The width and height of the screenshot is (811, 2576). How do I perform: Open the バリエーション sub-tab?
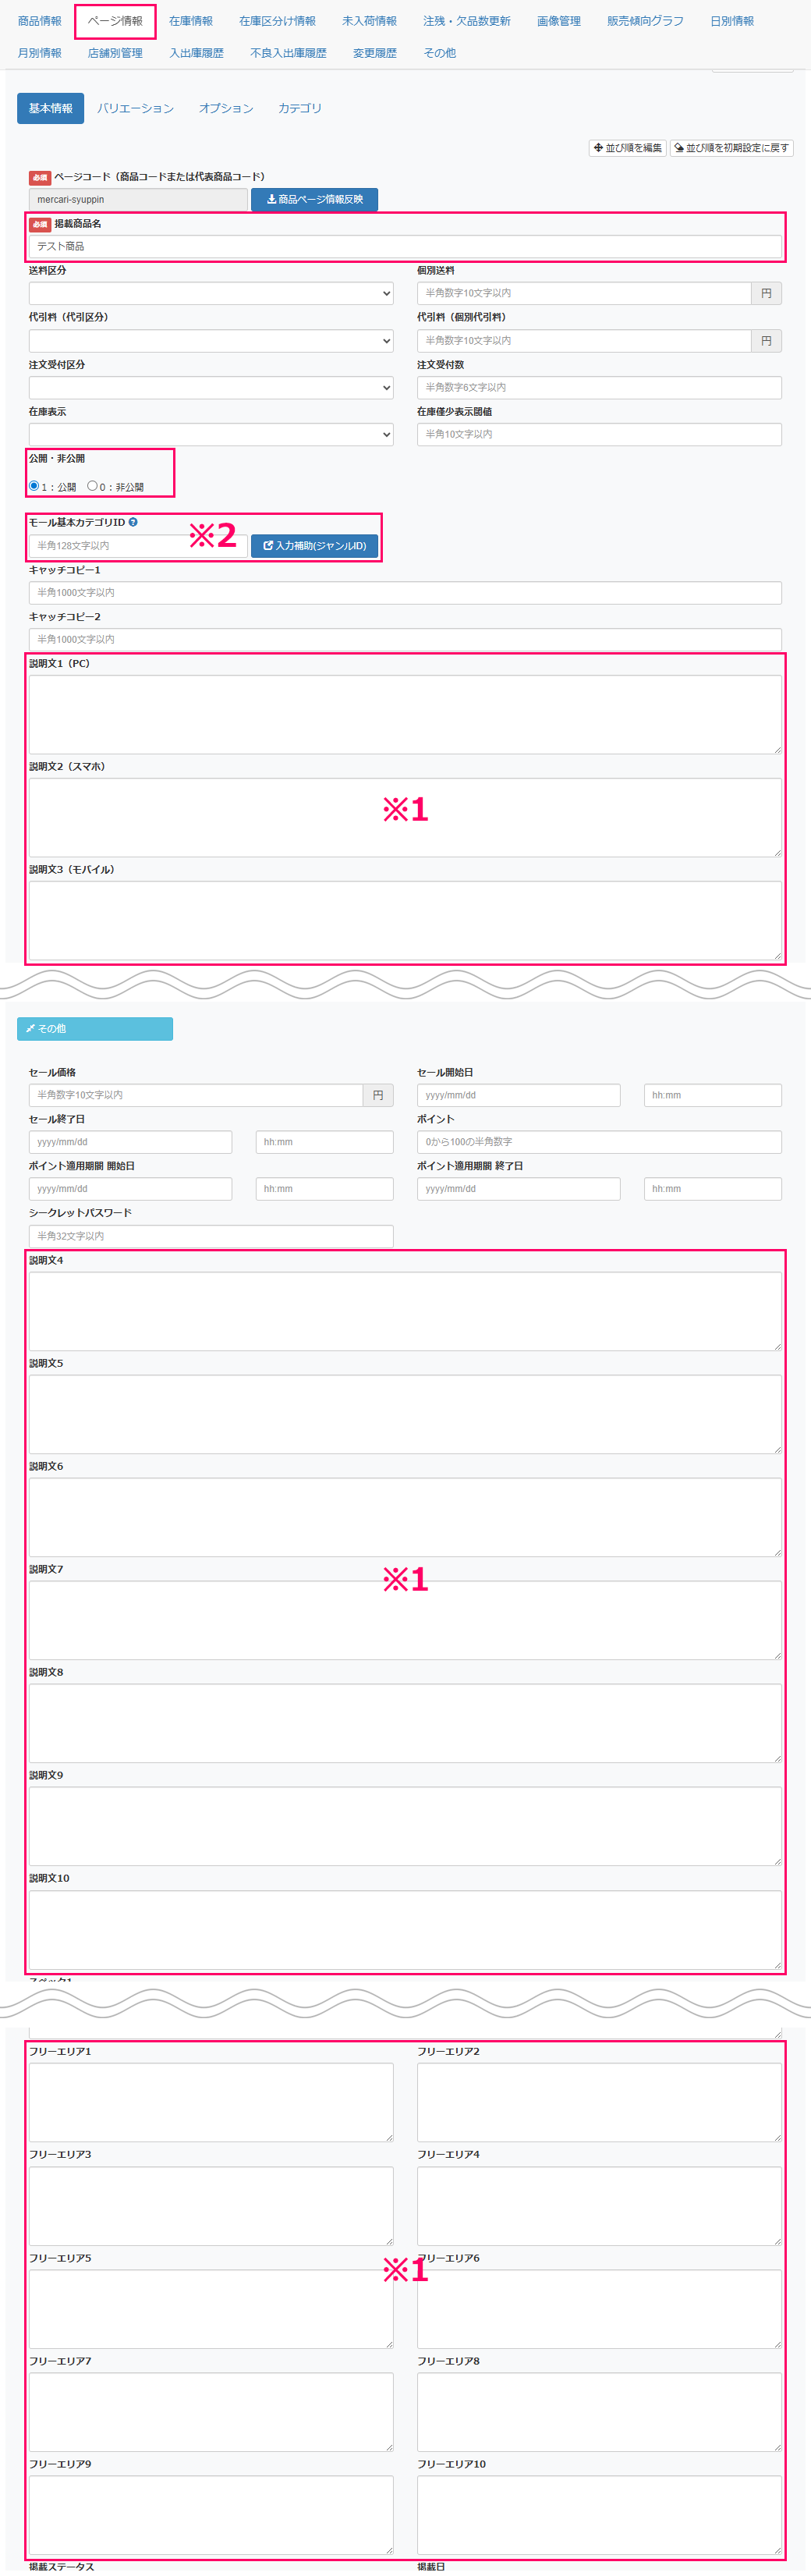tap(135, 108)
